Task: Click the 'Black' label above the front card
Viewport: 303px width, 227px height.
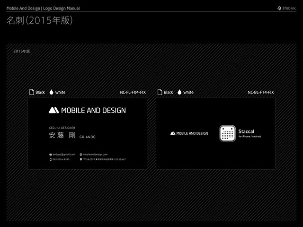Action: tap(40, 92)
